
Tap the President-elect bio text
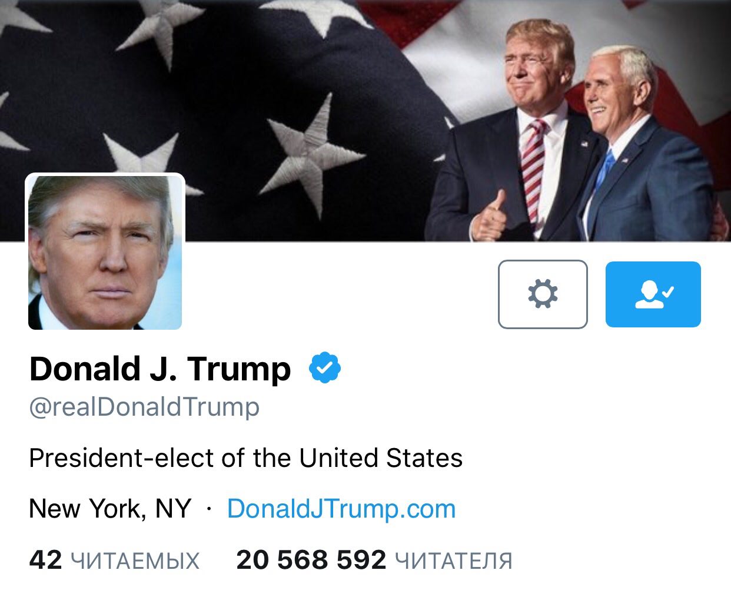(x=246, y=458)
